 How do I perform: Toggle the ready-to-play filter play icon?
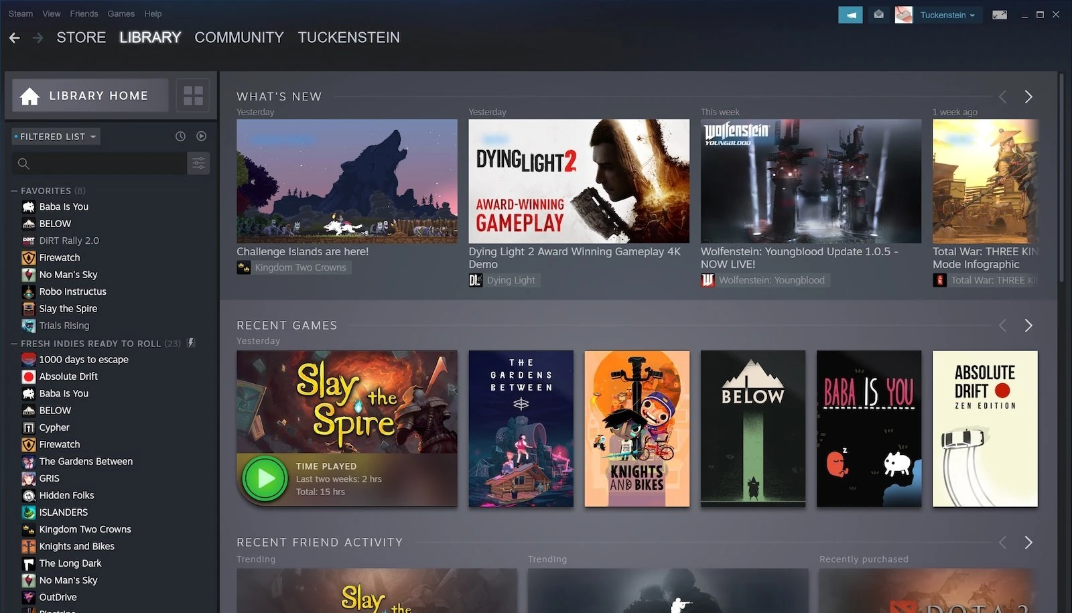coord(201,136)
